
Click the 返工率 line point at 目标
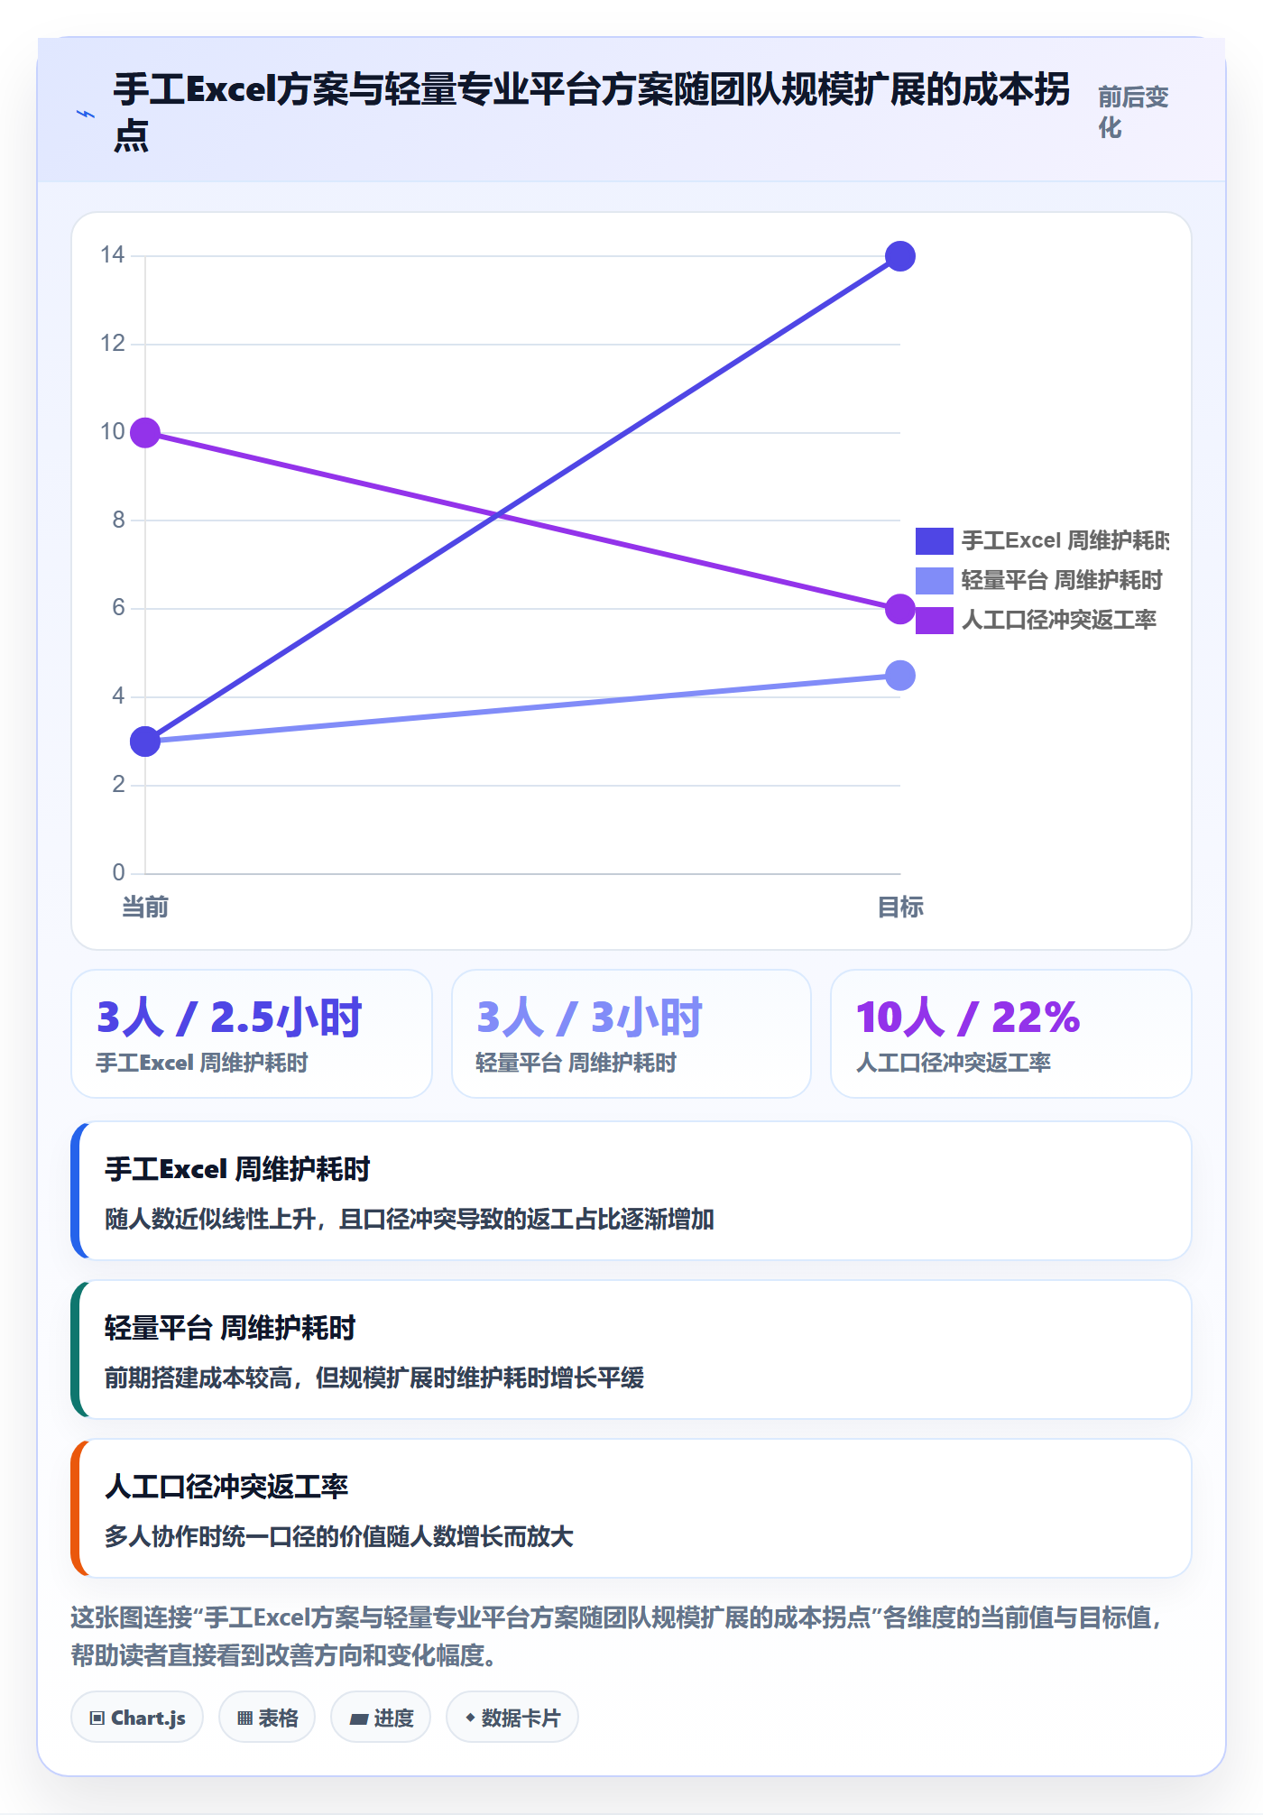tap(900, 609)
